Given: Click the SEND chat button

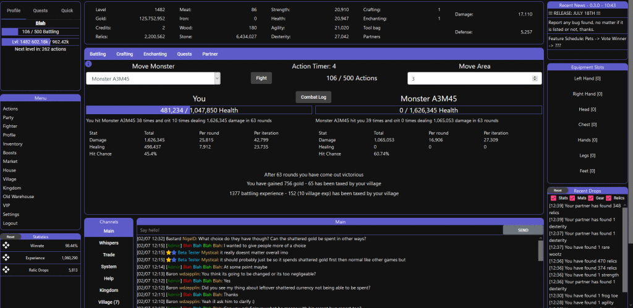Looking at the screenshot, I should pyautogui.click(x=523, y=230).
